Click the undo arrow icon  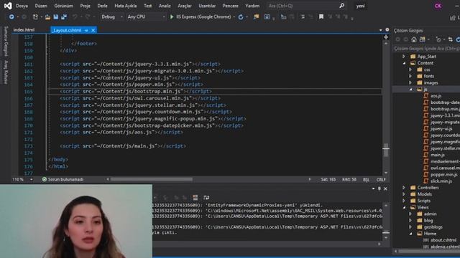(x=75, y=17)
